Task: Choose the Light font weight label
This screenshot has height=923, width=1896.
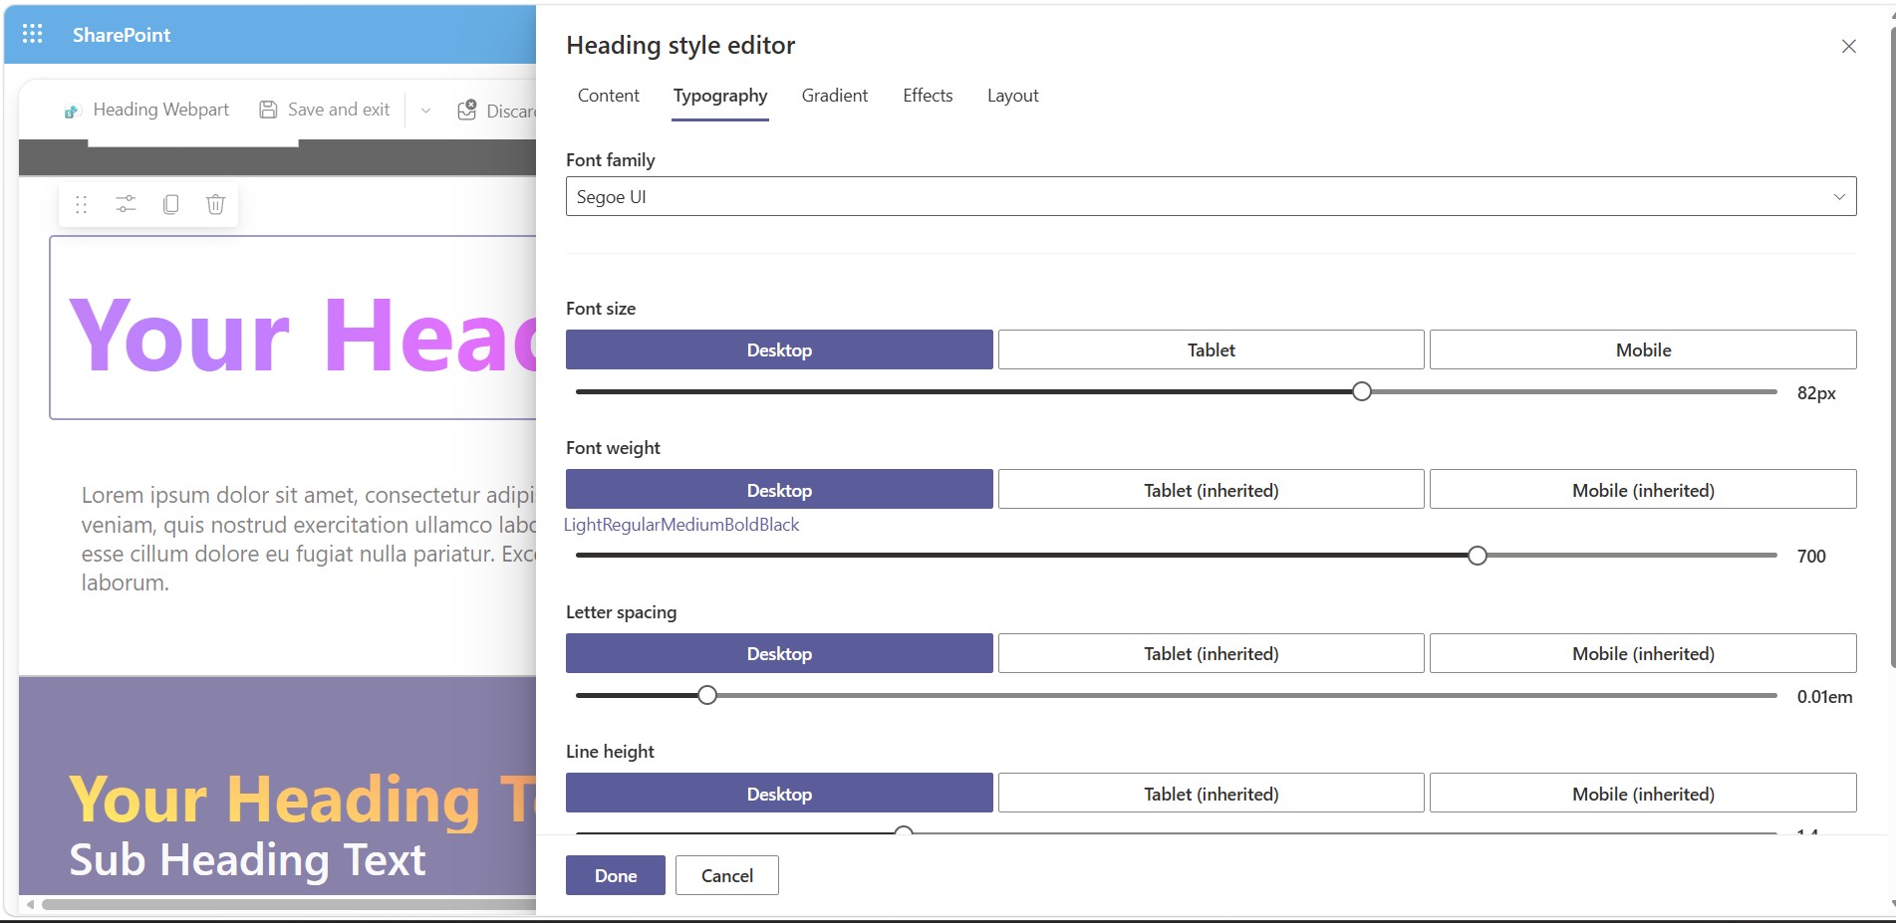Action: 583,525
